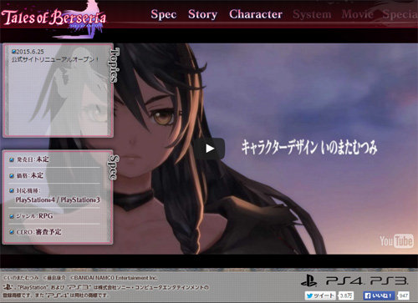418x303 pixels.
Task: Open the Story menu item
Action: (202, 14)
